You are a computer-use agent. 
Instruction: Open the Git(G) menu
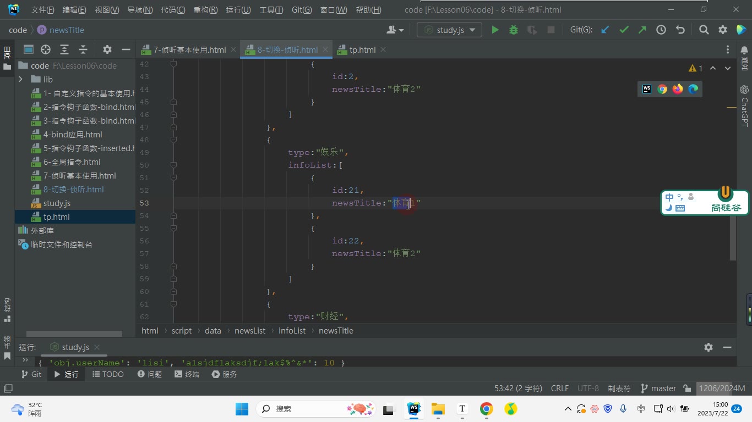pyautogui.click(x=301, y=10)
